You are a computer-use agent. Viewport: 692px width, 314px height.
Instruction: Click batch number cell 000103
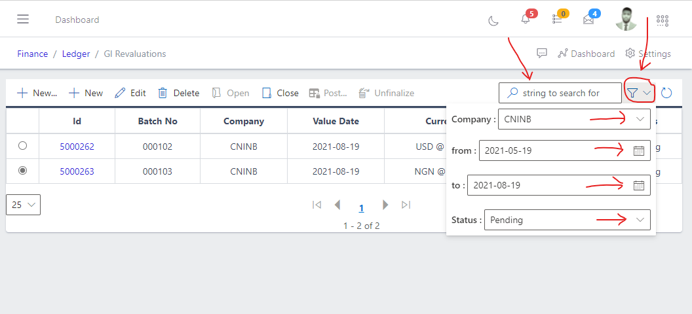pyautogui.click(x=157, y=171)
